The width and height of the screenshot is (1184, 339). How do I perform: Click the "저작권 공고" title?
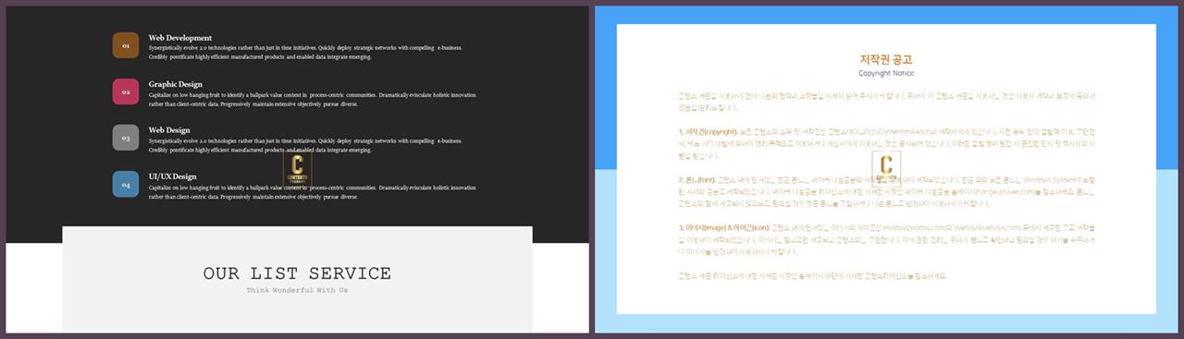(x=886, y=59)
